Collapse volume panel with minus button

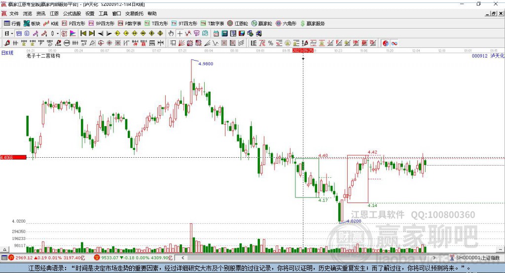click(x=500, y=249)
